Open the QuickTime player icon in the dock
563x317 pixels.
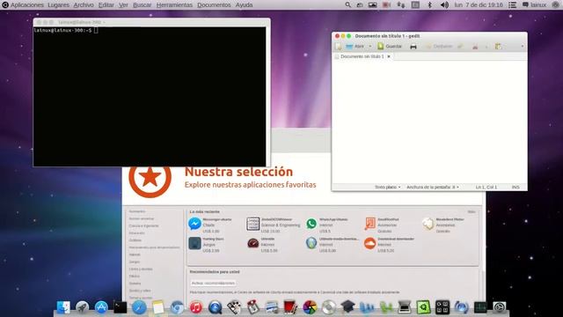click(215, 307)
